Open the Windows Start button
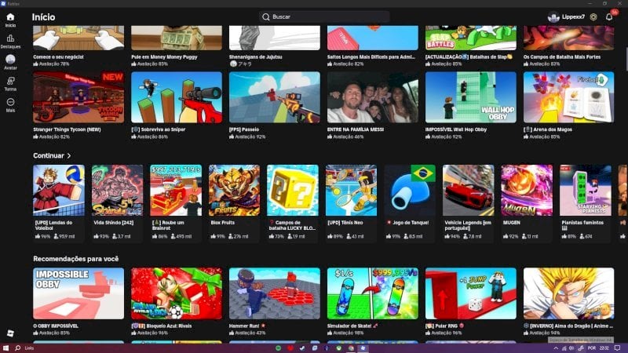The height and width of the screenshot is (353, 628). (x=7, y=347)
